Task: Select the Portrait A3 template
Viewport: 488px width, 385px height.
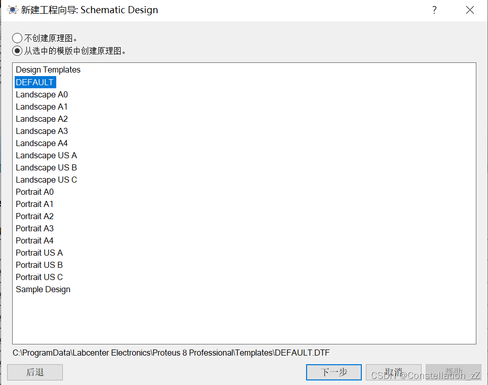Action: tap(34, 228)
